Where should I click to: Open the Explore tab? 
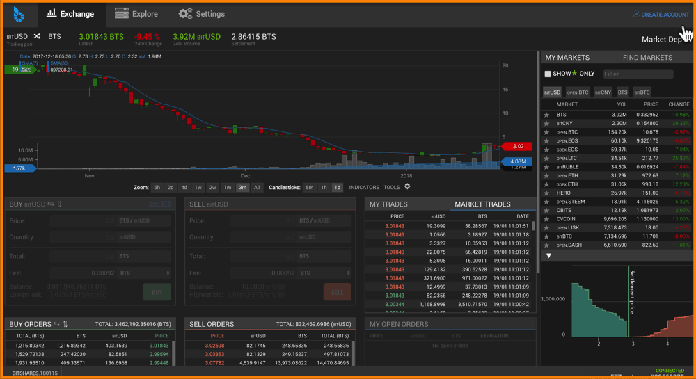pyautogui.click(x=136, y=14)
